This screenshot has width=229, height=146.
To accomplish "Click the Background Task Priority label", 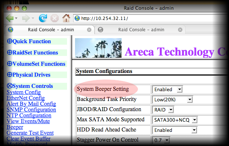I will point(107,99).
